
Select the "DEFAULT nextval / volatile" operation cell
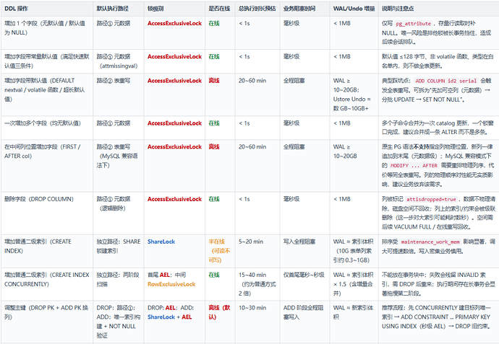coord(47,94)
